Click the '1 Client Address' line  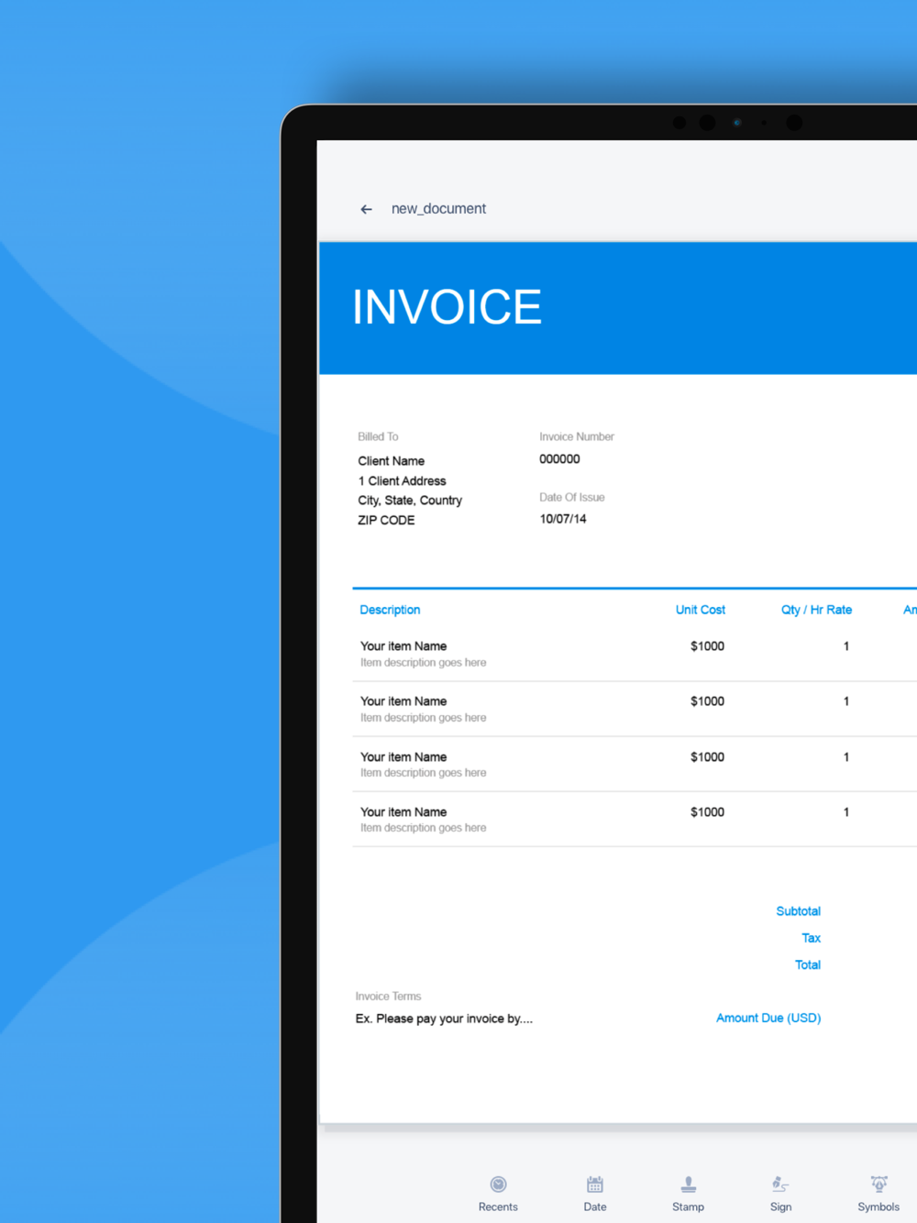[x=402, y=480]
